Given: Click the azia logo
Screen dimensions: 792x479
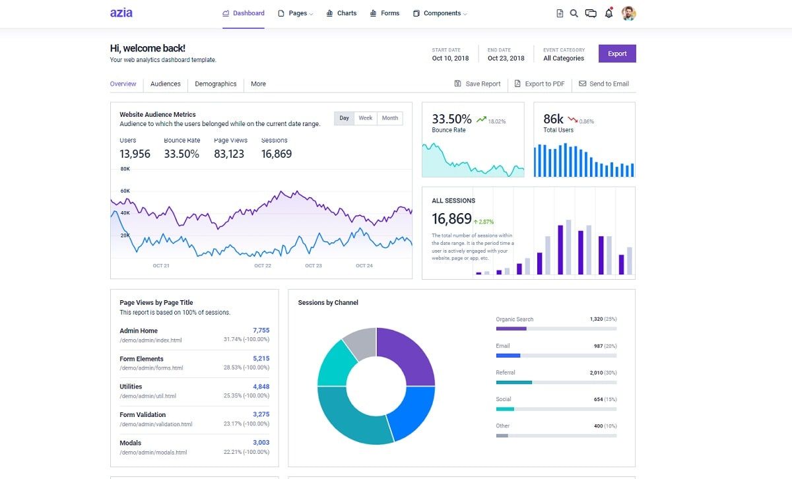Looking at the screenshot, I should pos(121,13).
